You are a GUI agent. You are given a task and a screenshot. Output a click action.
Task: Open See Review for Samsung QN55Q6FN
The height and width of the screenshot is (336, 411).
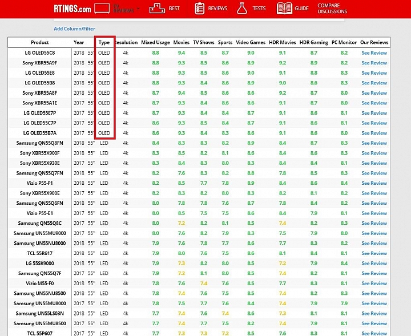point(374,203)
